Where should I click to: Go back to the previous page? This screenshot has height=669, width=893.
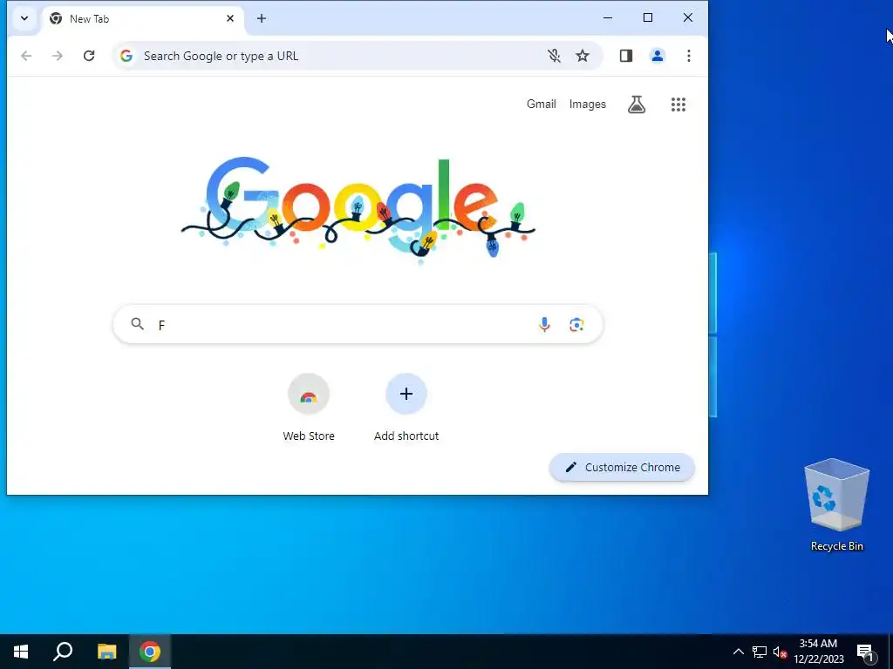point(26,56)
